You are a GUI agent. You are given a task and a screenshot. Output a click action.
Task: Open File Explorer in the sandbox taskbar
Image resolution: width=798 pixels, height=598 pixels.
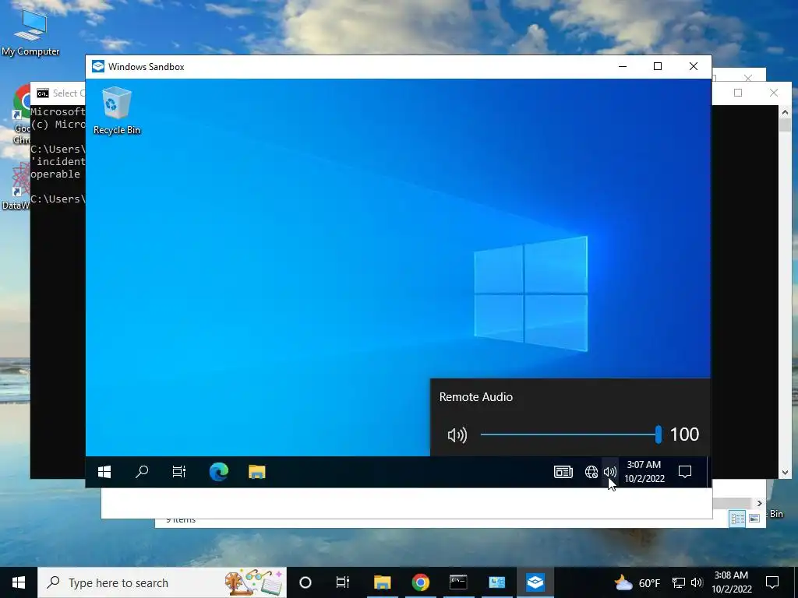[257, 472]
